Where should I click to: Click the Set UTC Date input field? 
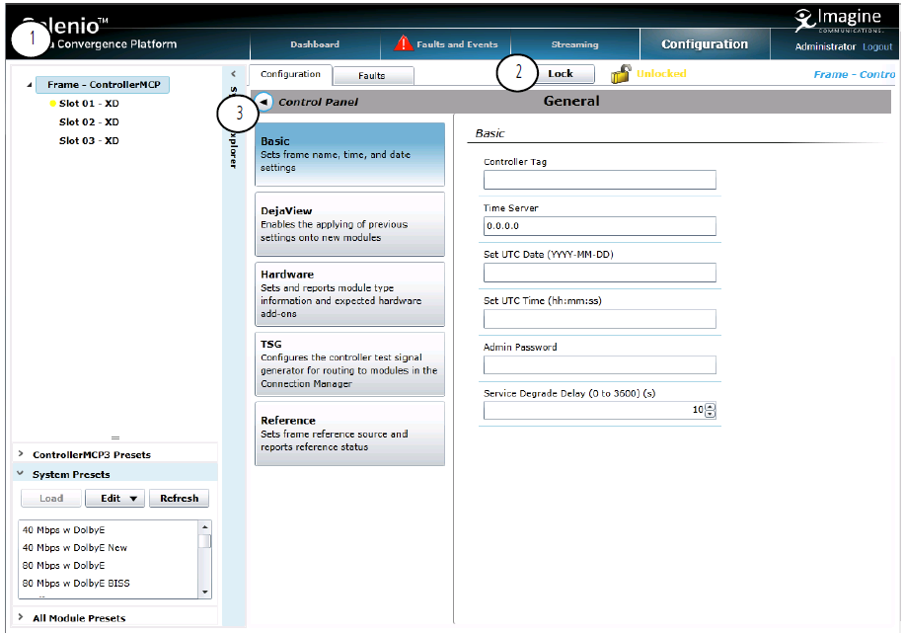[x=600, y=273]
